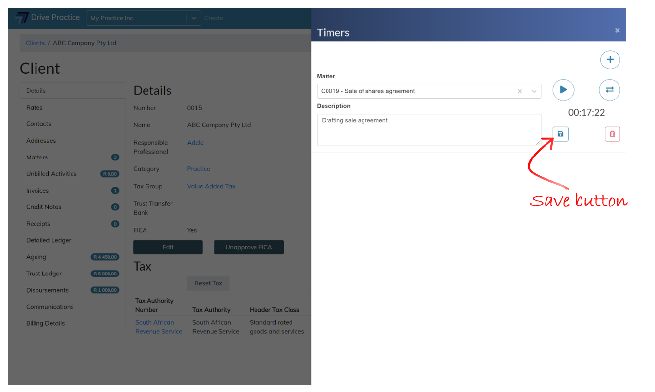Click the Description text area

click(429, 130)
